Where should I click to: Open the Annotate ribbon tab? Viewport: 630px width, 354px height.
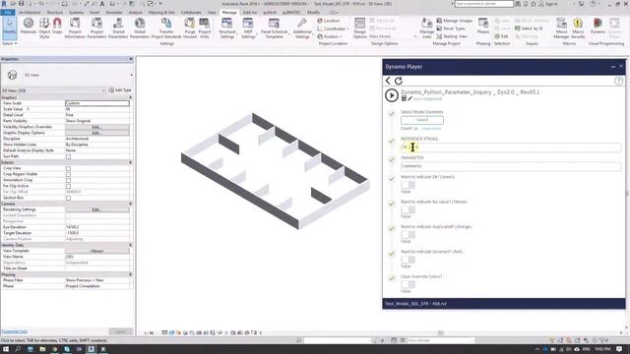(114, 13)
